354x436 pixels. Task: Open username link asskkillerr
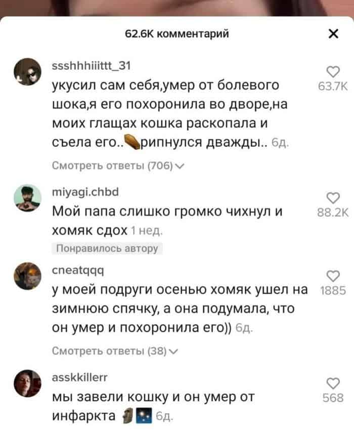point(79,377)
